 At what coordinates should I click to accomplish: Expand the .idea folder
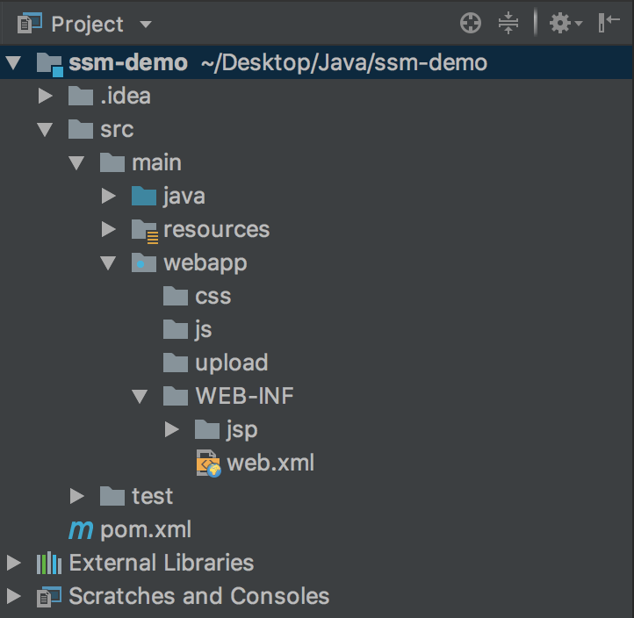[46, 97]
